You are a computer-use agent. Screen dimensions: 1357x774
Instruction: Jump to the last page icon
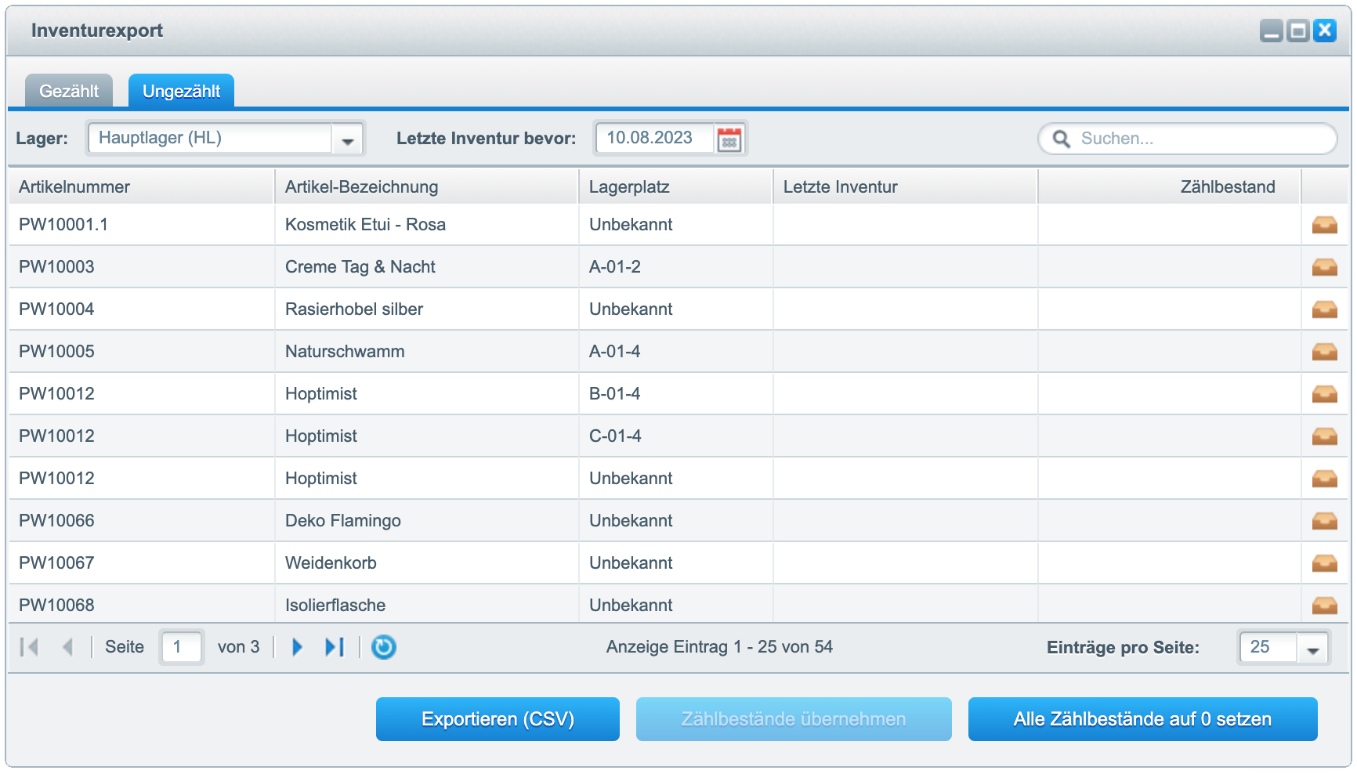[335, 647]
